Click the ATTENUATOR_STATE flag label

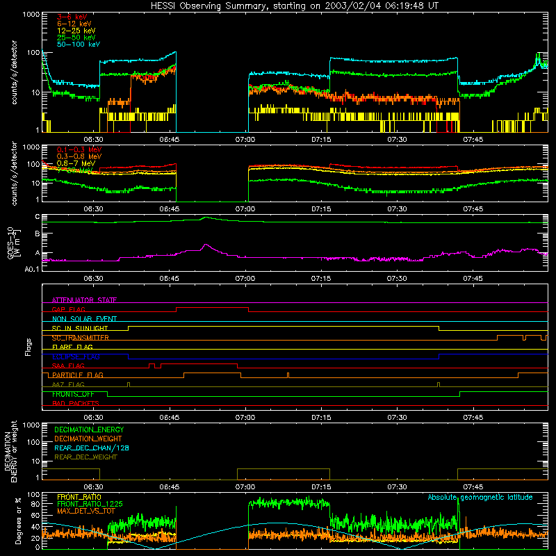tap(84, 300)
